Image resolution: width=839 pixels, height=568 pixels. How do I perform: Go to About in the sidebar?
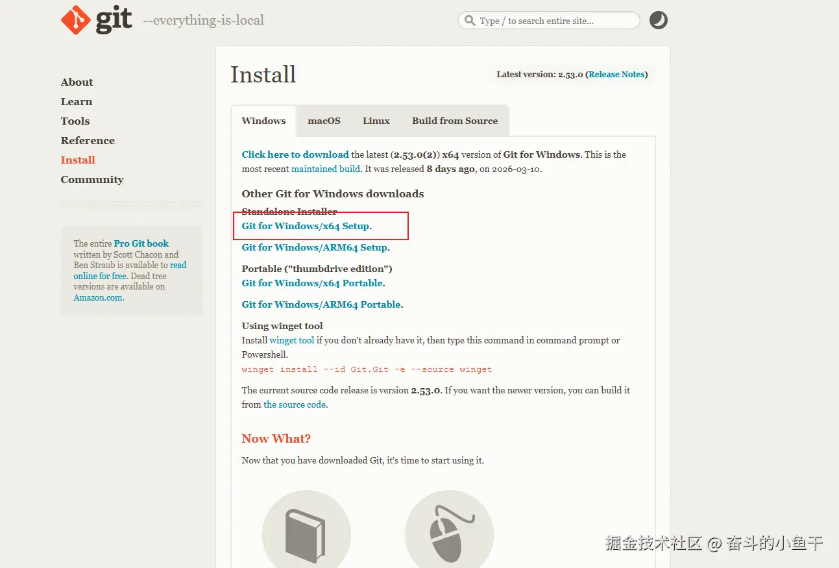(77, 82)
